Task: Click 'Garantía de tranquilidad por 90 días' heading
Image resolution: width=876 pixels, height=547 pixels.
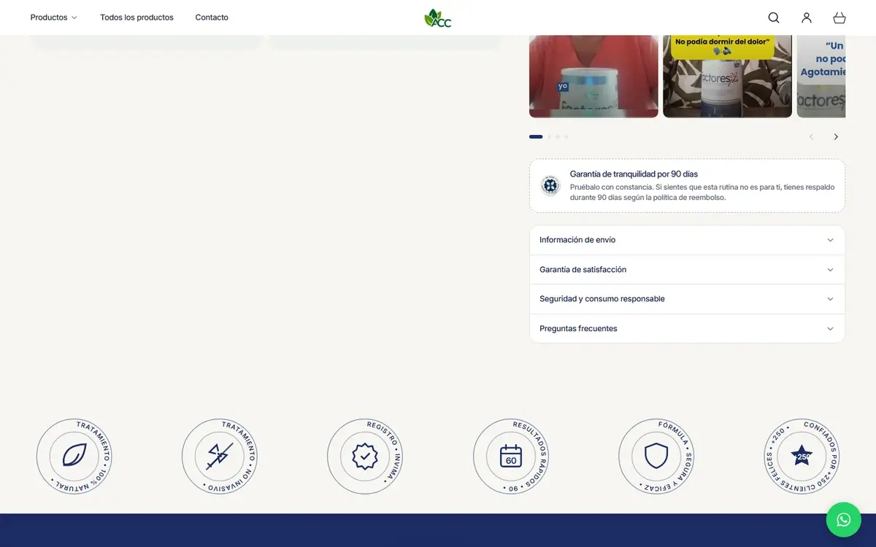Action: tap(634, 174)
